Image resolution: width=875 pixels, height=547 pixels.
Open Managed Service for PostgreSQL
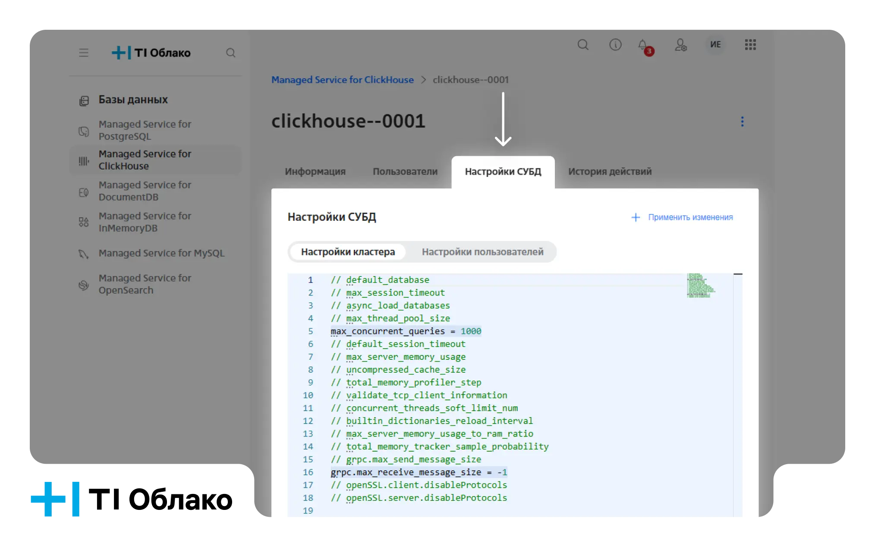155,130
